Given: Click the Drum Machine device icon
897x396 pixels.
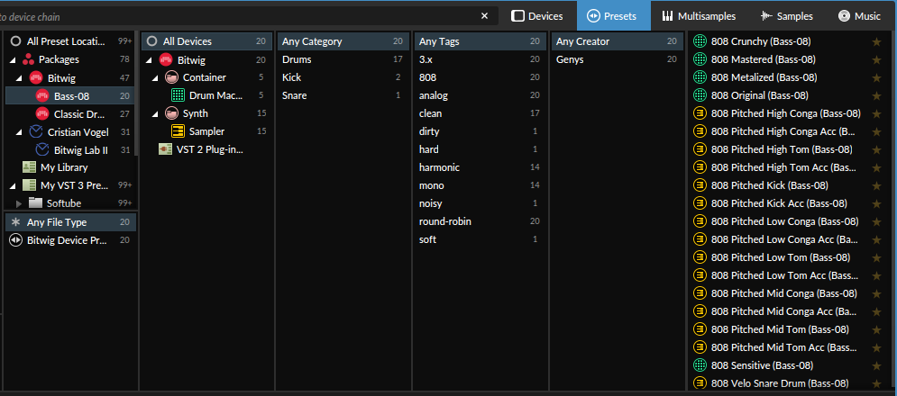Looking at the screenshot, I should tap(178, 95).
